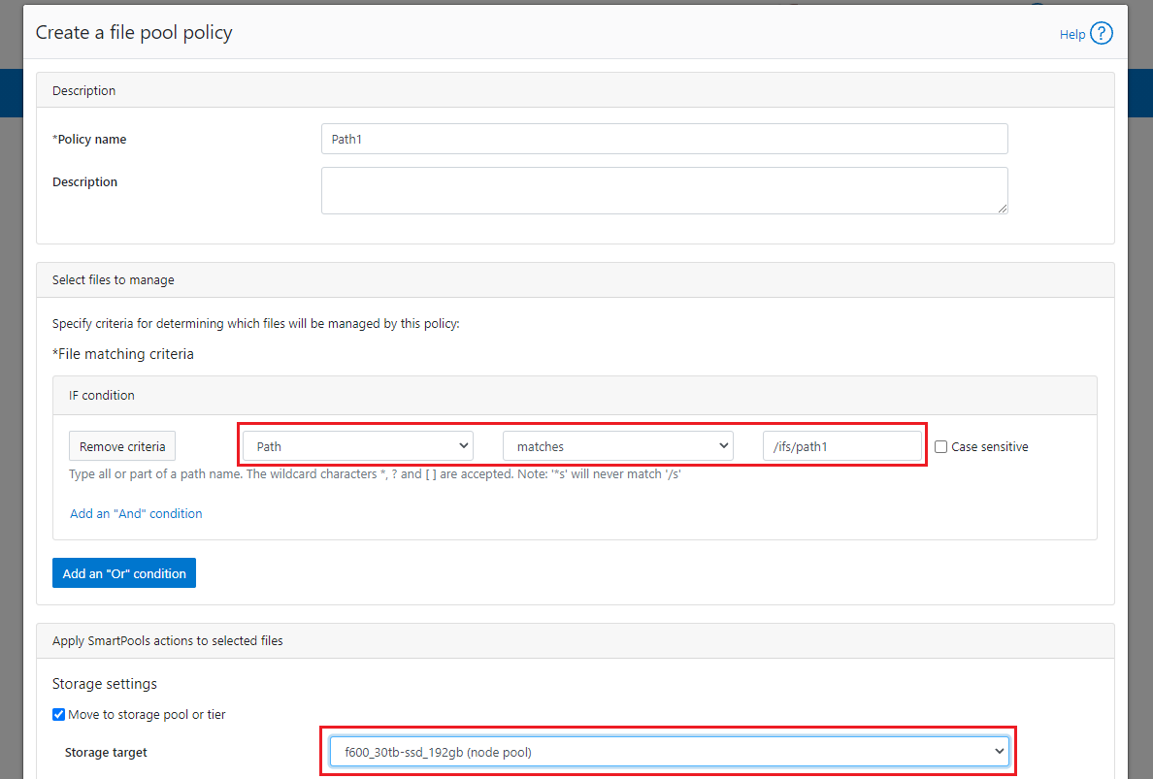
Task: Edit the path value "/ifs/path1"
Action: click(x=842, y=445)
